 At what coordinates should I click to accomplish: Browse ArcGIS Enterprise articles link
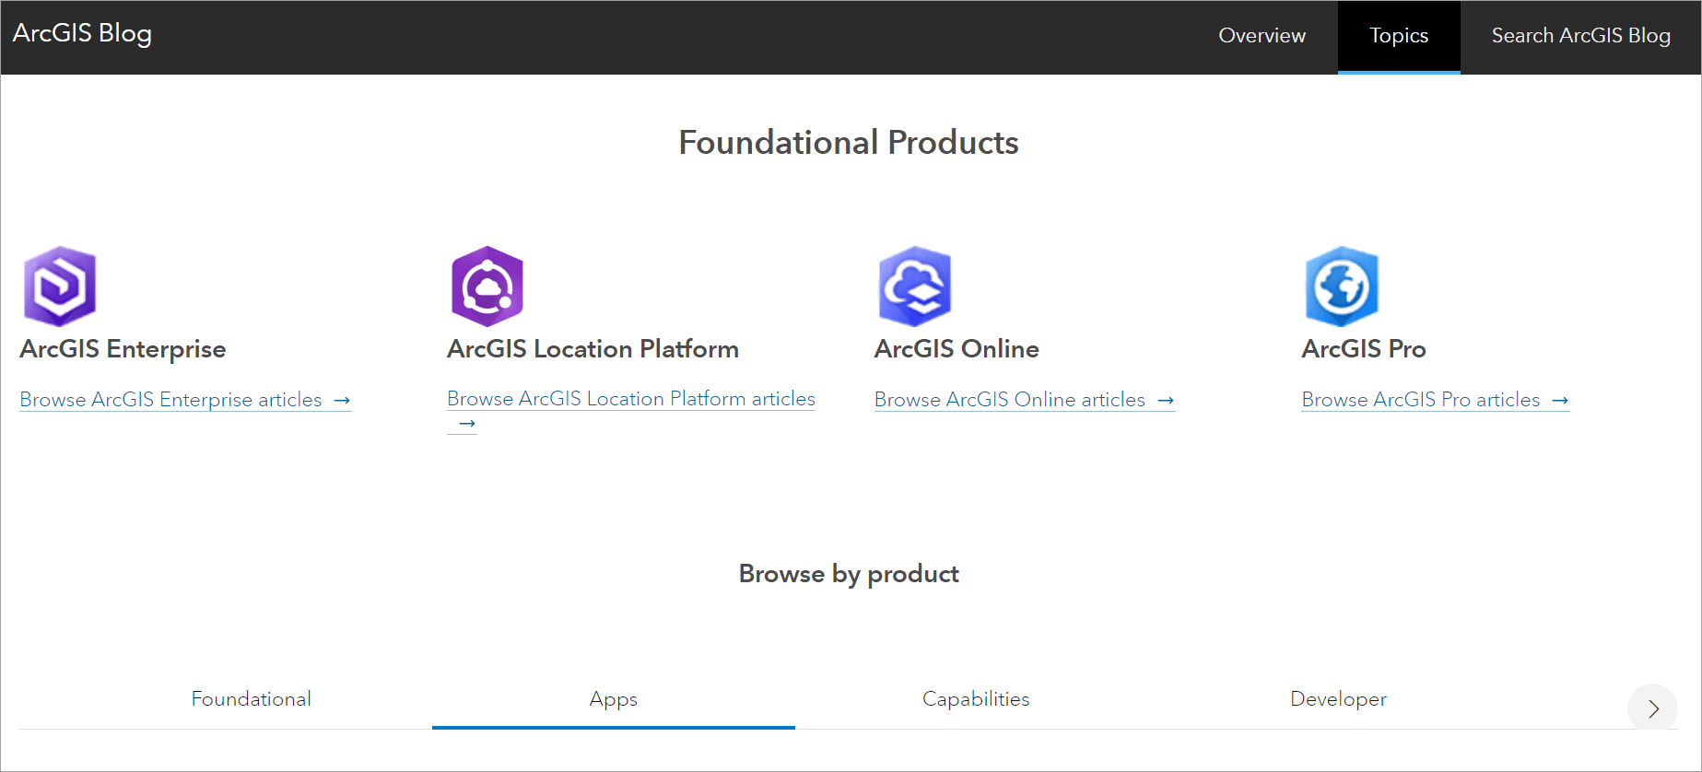click(x=185, y=400)
